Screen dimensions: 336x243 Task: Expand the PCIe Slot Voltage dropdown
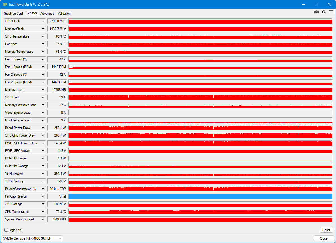(25, 166)
